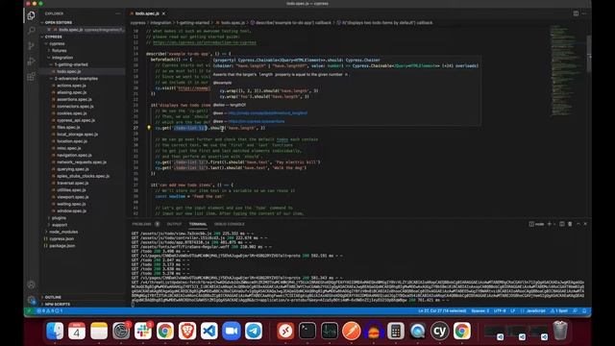
Task: Expand the Outline section
Action: [x=84, y=297]
